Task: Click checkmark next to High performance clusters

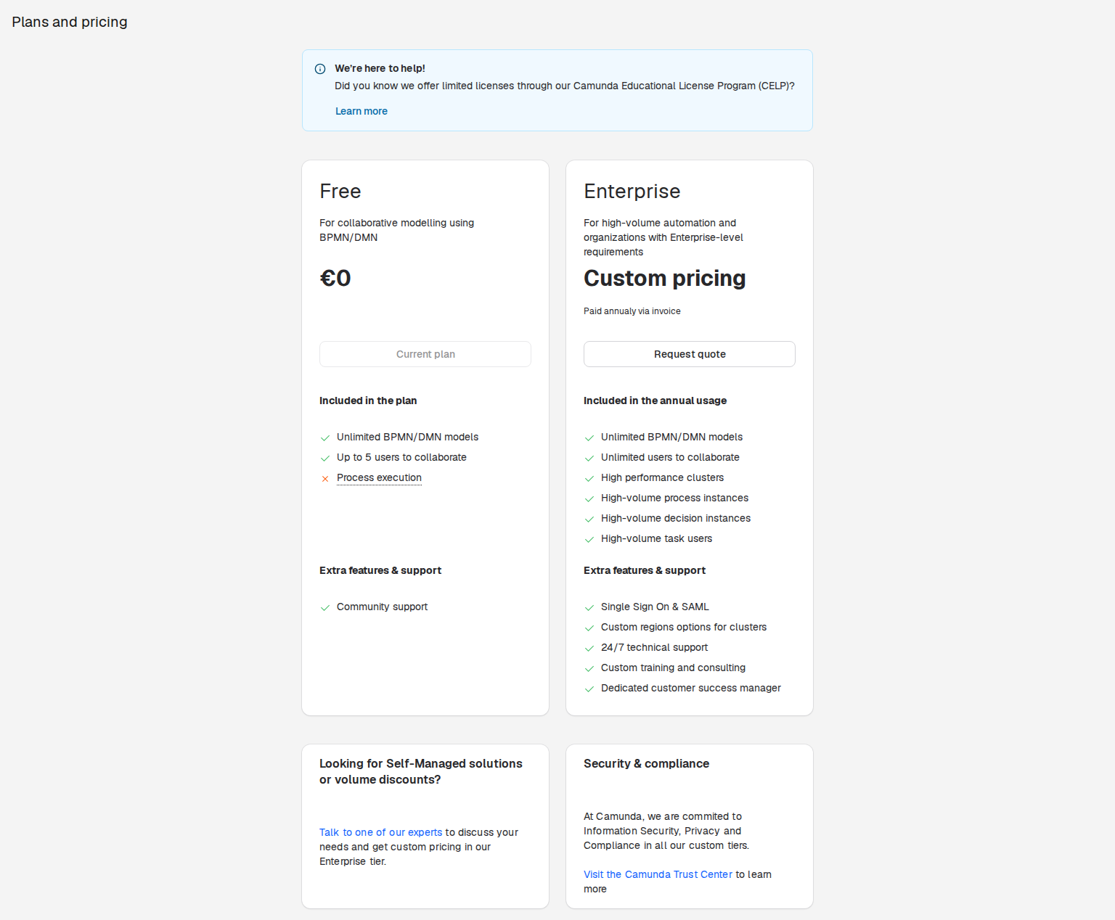Action: [589, 479]
